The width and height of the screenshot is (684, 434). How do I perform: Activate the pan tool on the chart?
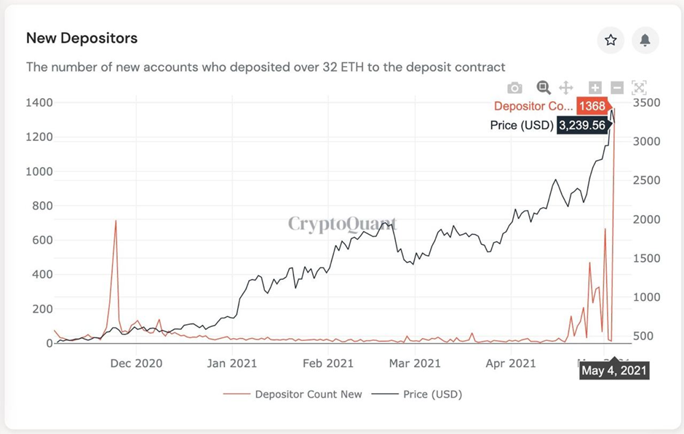click(x=565, y=87)
